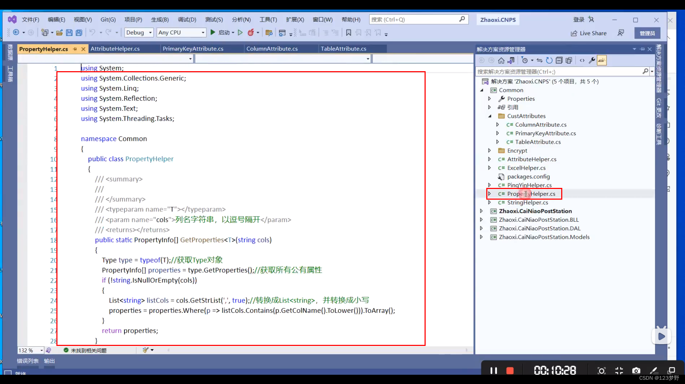
Task: Switch to the AttributeHelper.cs tab
Action: click(x=115, y=49)
